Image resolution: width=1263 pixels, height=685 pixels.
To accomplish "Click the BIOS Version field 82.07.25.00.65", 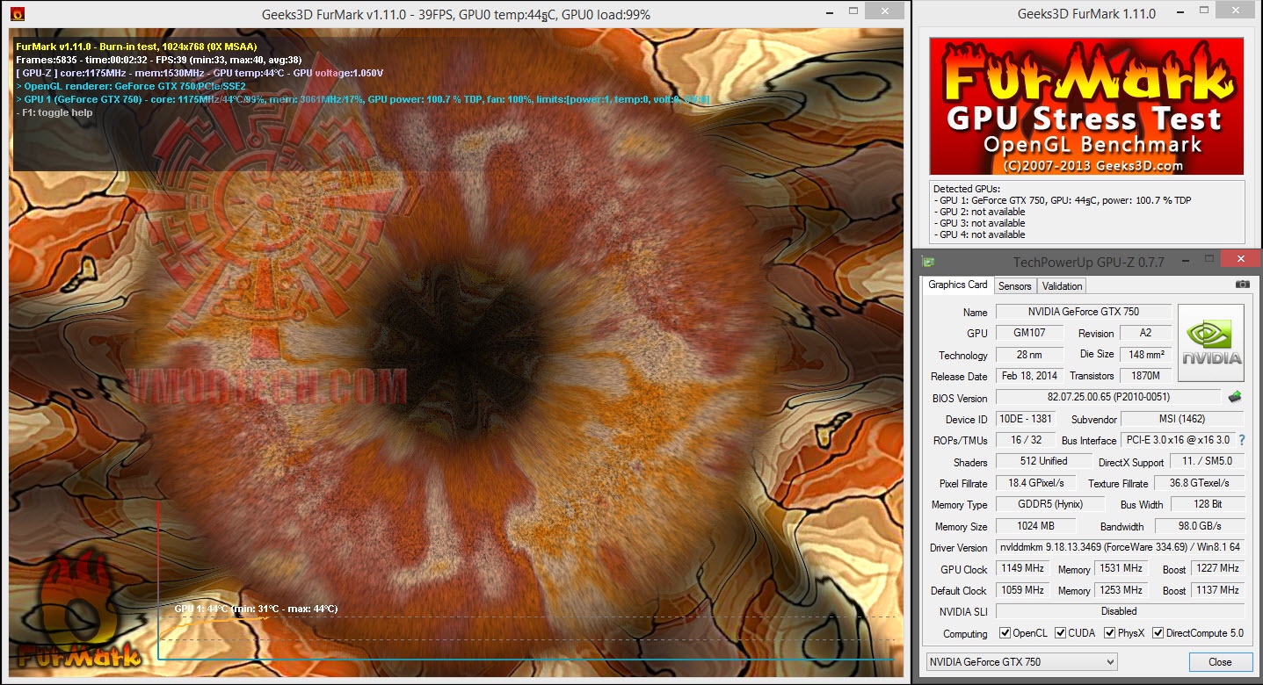I will click(x=1108, y=398).
